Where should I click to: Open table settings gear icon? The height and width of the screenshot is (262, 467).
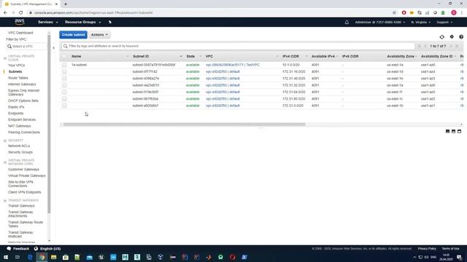tap(452, 37)
